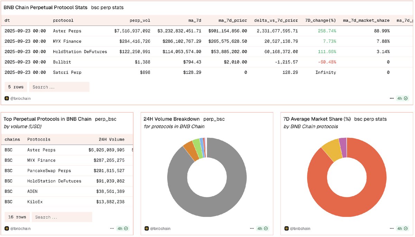415x237 pixels.
Task: Open @bnbchain link under 24H Volume Breakdown
Action: [x=160, y=228]
